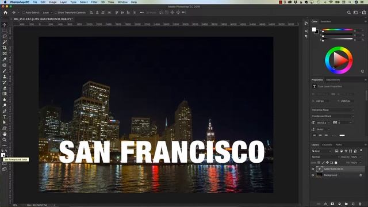Open Edit Toolbar three-dots in tools panel
Viewport: 368px width, 207px height.
(x=5, y=145)
